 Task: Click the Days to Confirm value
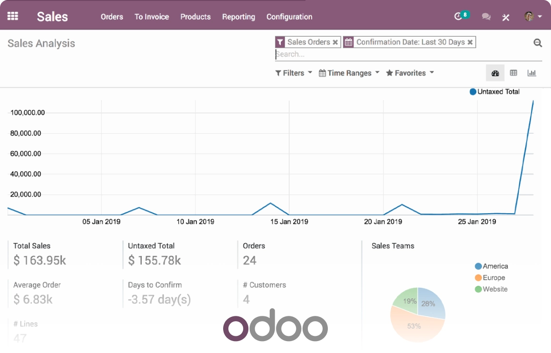[159, 299]
